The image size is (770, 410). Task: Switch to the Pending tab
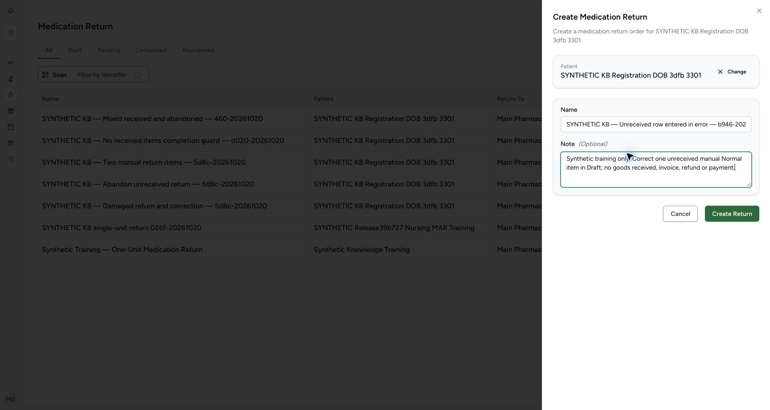click(x=109, y=50)
